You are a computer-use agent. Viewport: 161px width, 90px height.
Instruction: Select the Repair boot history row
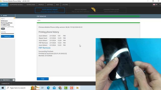[52, 38]
